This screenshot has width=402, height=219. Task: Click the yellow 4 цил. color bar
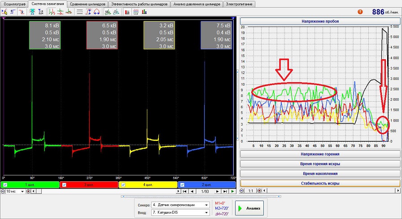(148, 184)
